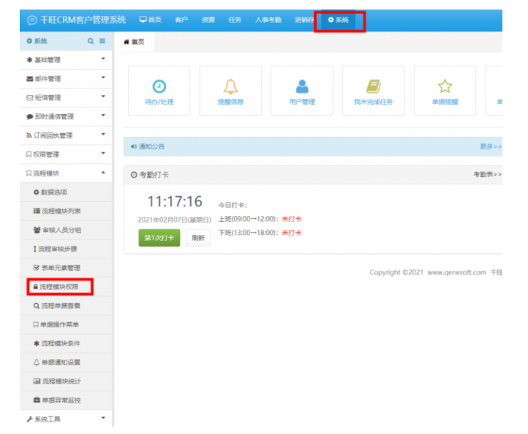Open the 我未完成任务 book shortcut
Image resolution: width=528 pixels, height=434 pixels.
coord(374,91)
